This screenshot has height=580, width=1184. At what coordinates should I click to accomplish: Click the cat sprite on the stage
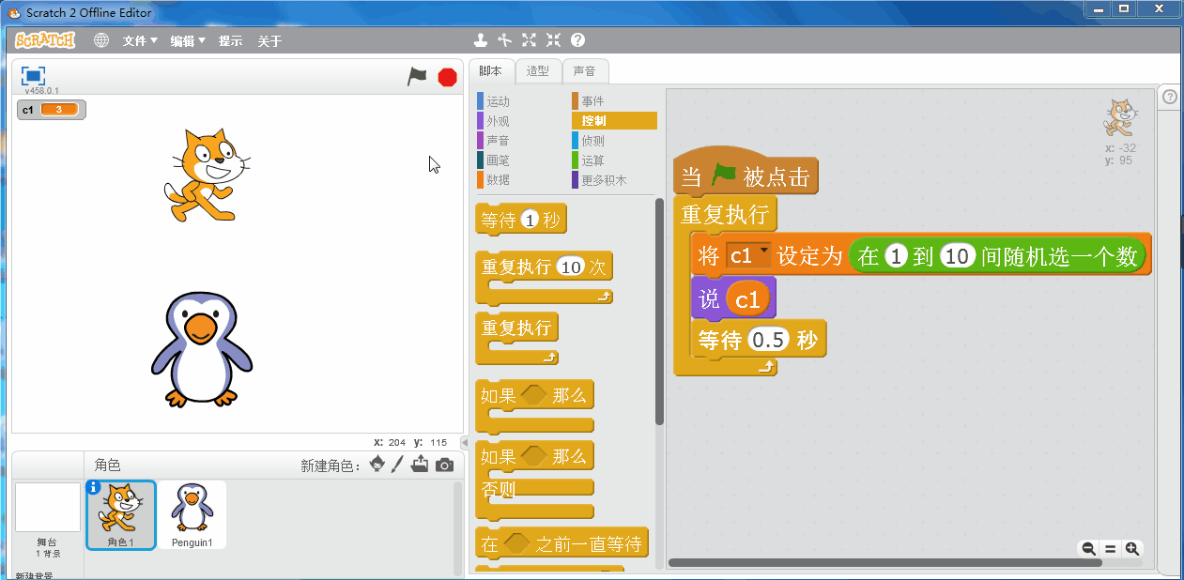[206, 176]
